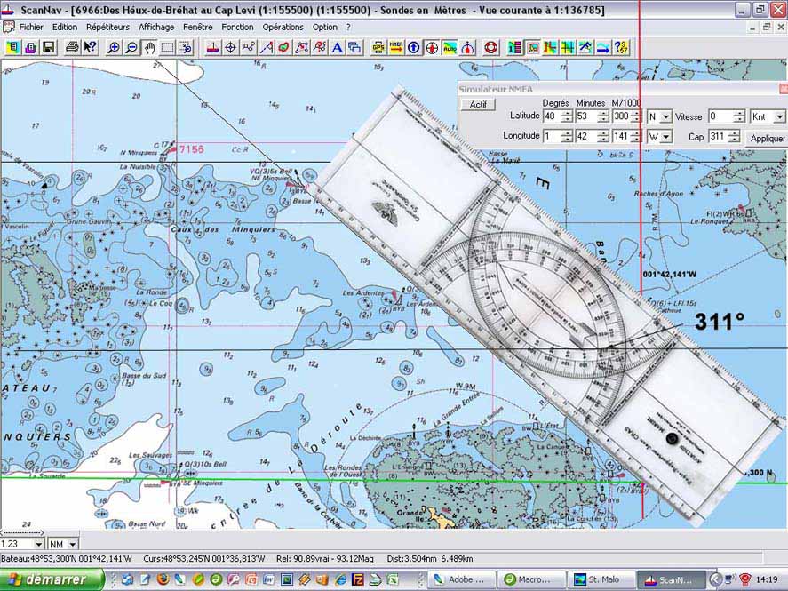This screenshot has height=591, width=788.
Task: Click the FileZilla quick launch icon
Action: [357, 579]
